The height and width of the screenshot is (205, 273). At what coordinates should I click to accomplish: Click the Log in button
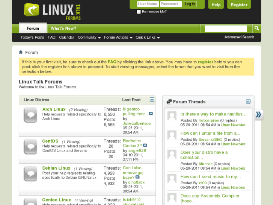(x=190, y=4)
